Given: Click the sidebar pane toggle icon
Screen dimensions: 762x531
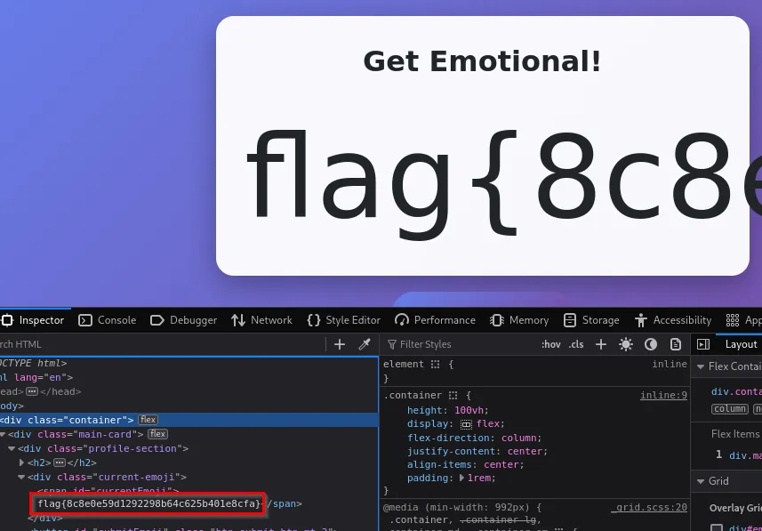Looking at the screenshot, I should (703, 344).
